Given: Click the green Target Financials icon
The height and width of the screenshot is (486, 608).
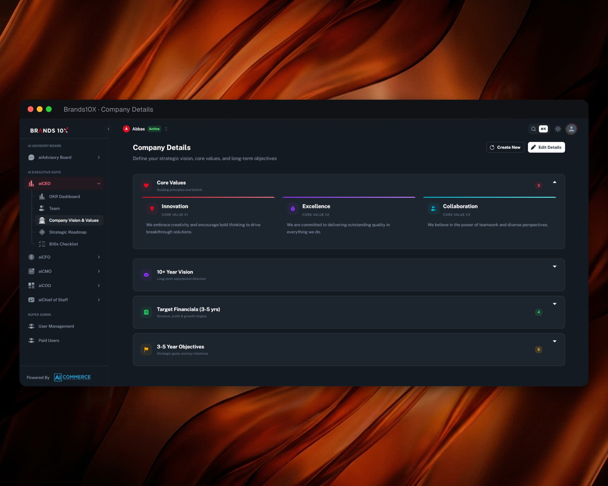Looking at the screenshot, I should pos(146,312).
